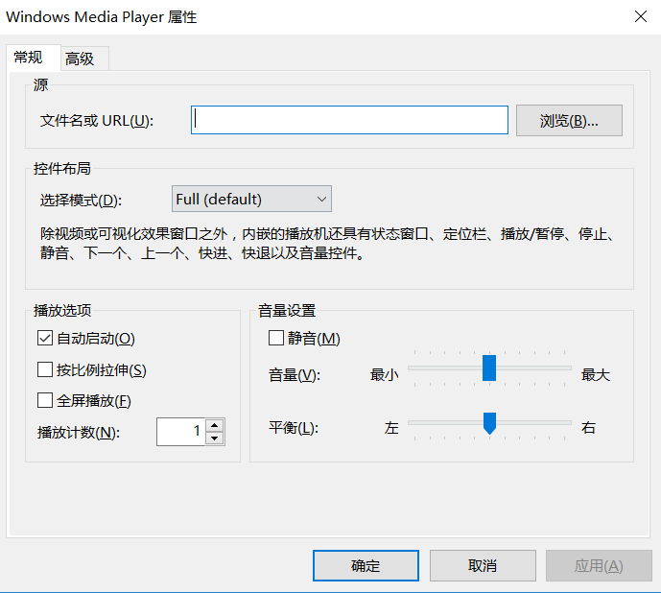Click the 取消 button
Viewport: 661px width, 593px height.
tap(483, 565)
